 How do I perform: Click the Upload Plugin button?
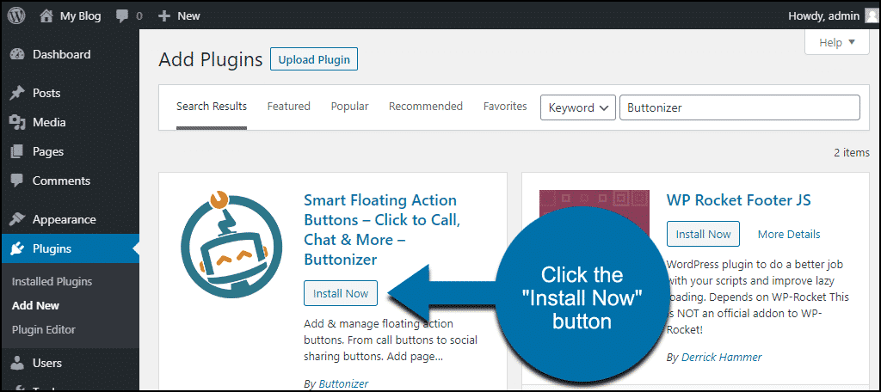pos(314,59)
